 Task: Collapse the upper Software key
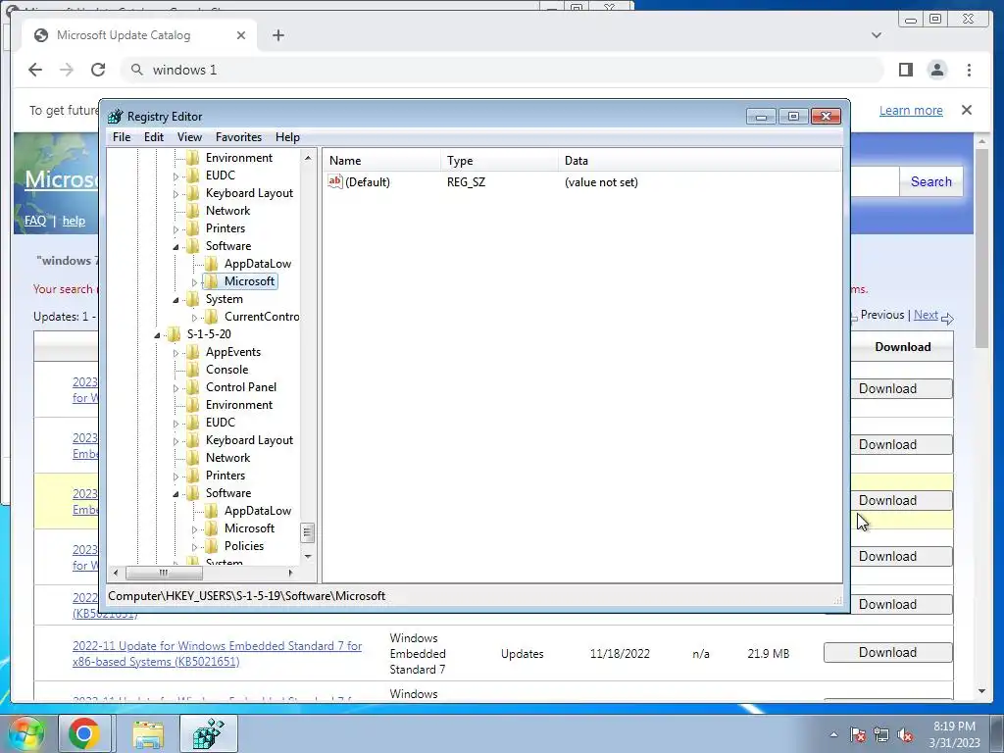coord(176,247)
